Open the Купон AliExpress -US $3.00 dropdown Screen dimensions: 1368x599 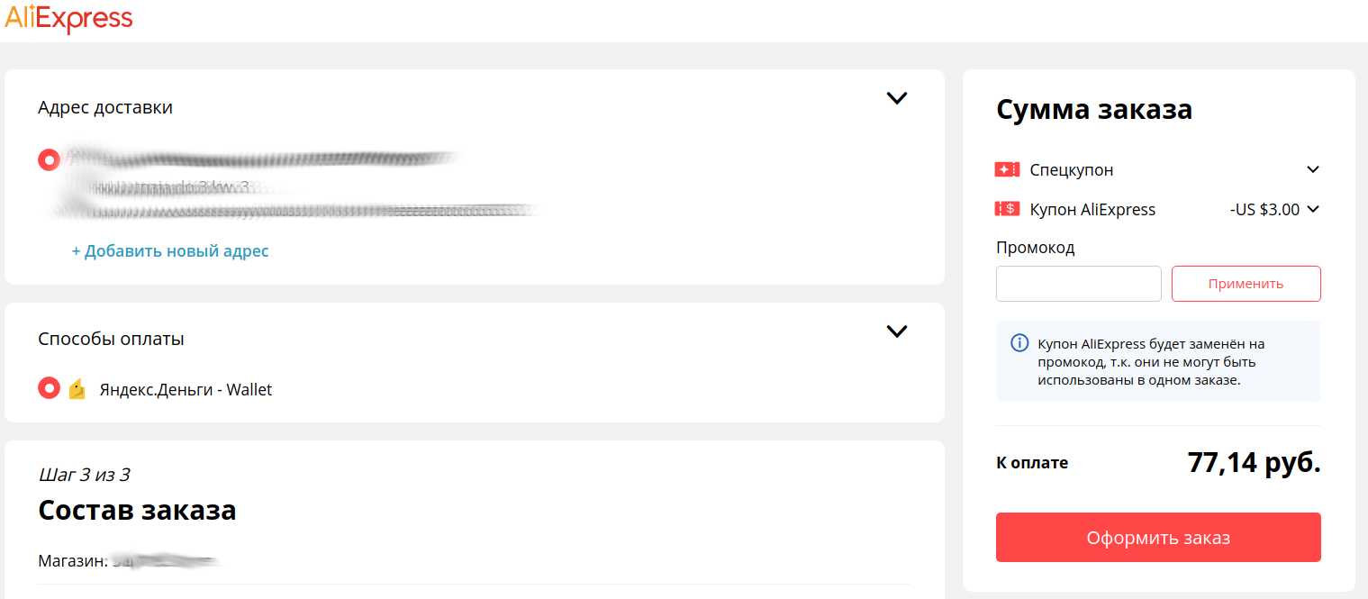point(1274,209)
